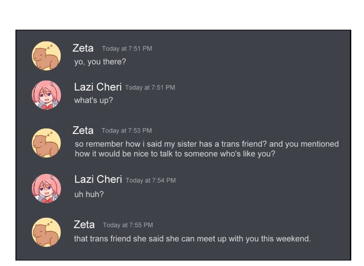364x266 pixels.
Task: Click the message about meeting up this weekend
Action: pyautogui.click(x=192, y=239)
